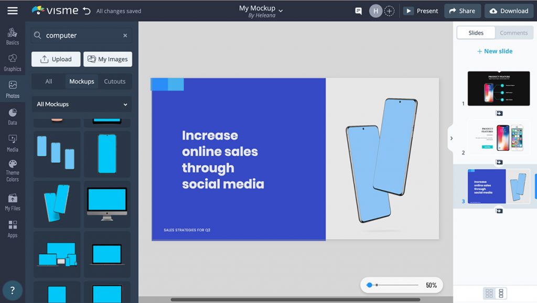This screenshot has width=537, height=303.
Task: Start Present mode
Action: pos(421,10)
